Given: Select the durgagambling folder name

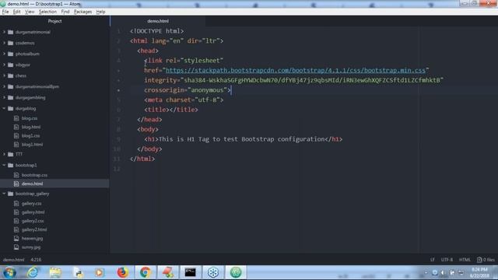Looking at the screenshot, I should [30, 97].
